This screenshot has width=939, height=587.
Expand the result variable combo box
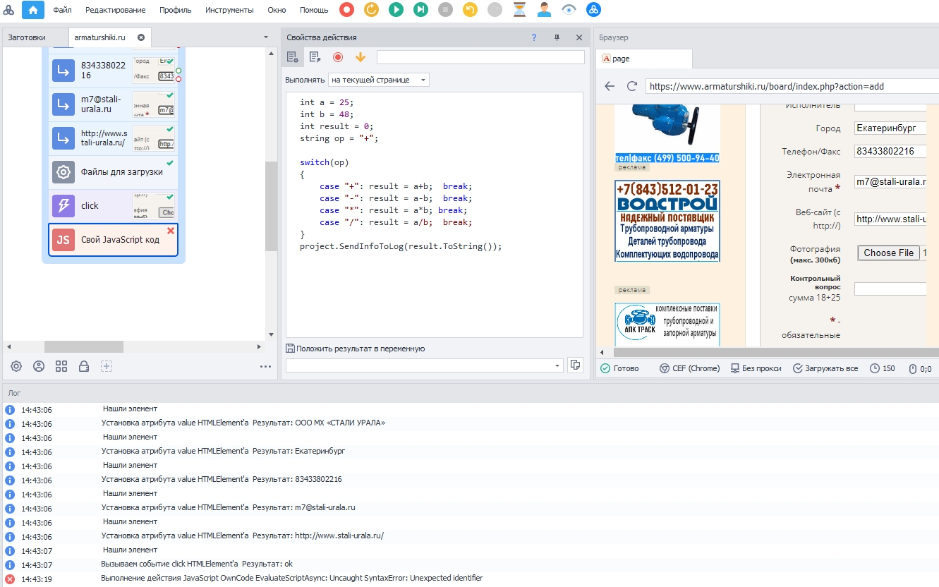tap(557, 365)
